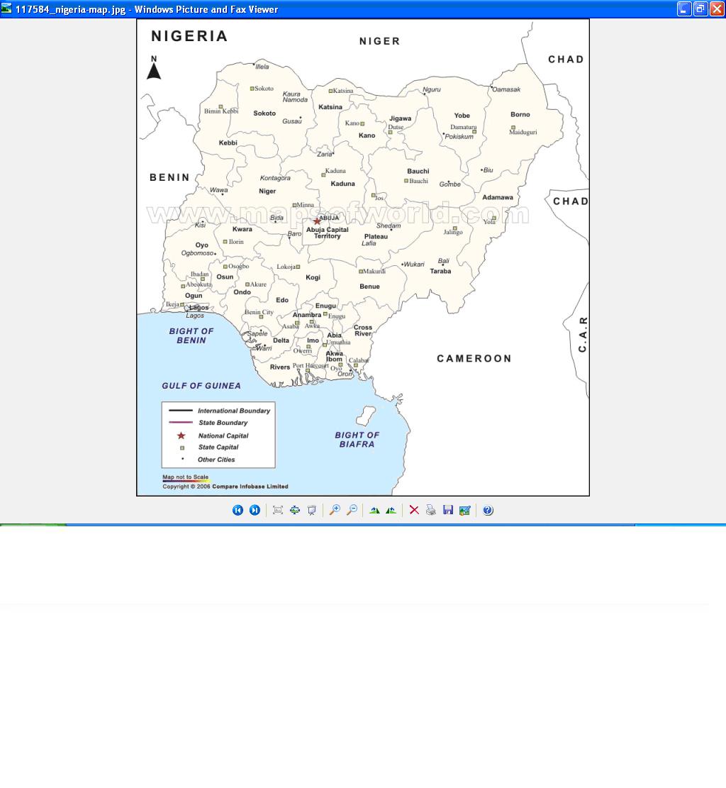Close the Windows Picture and Fax Viewer
Viewport: 726px width, 788px height.
click(x=717, y=9)
